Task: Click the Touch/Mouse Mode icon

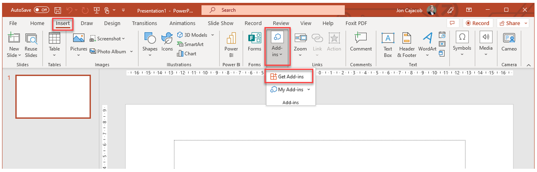Action: (x=108, y=10)
